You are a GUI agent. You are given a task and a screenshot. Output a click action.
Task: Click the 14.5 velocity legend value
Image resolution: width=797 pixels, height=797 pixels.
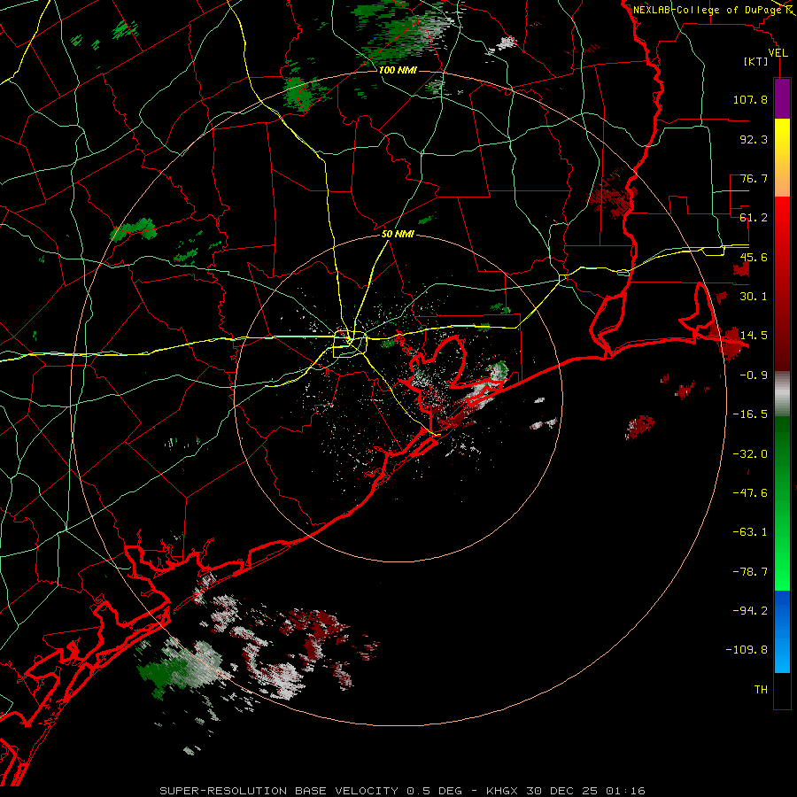[x=754, y=336]
